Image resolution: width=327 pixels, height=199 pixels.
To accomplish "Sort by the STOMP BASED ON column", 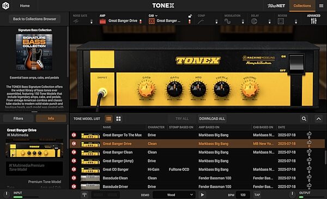I will 181,127.
